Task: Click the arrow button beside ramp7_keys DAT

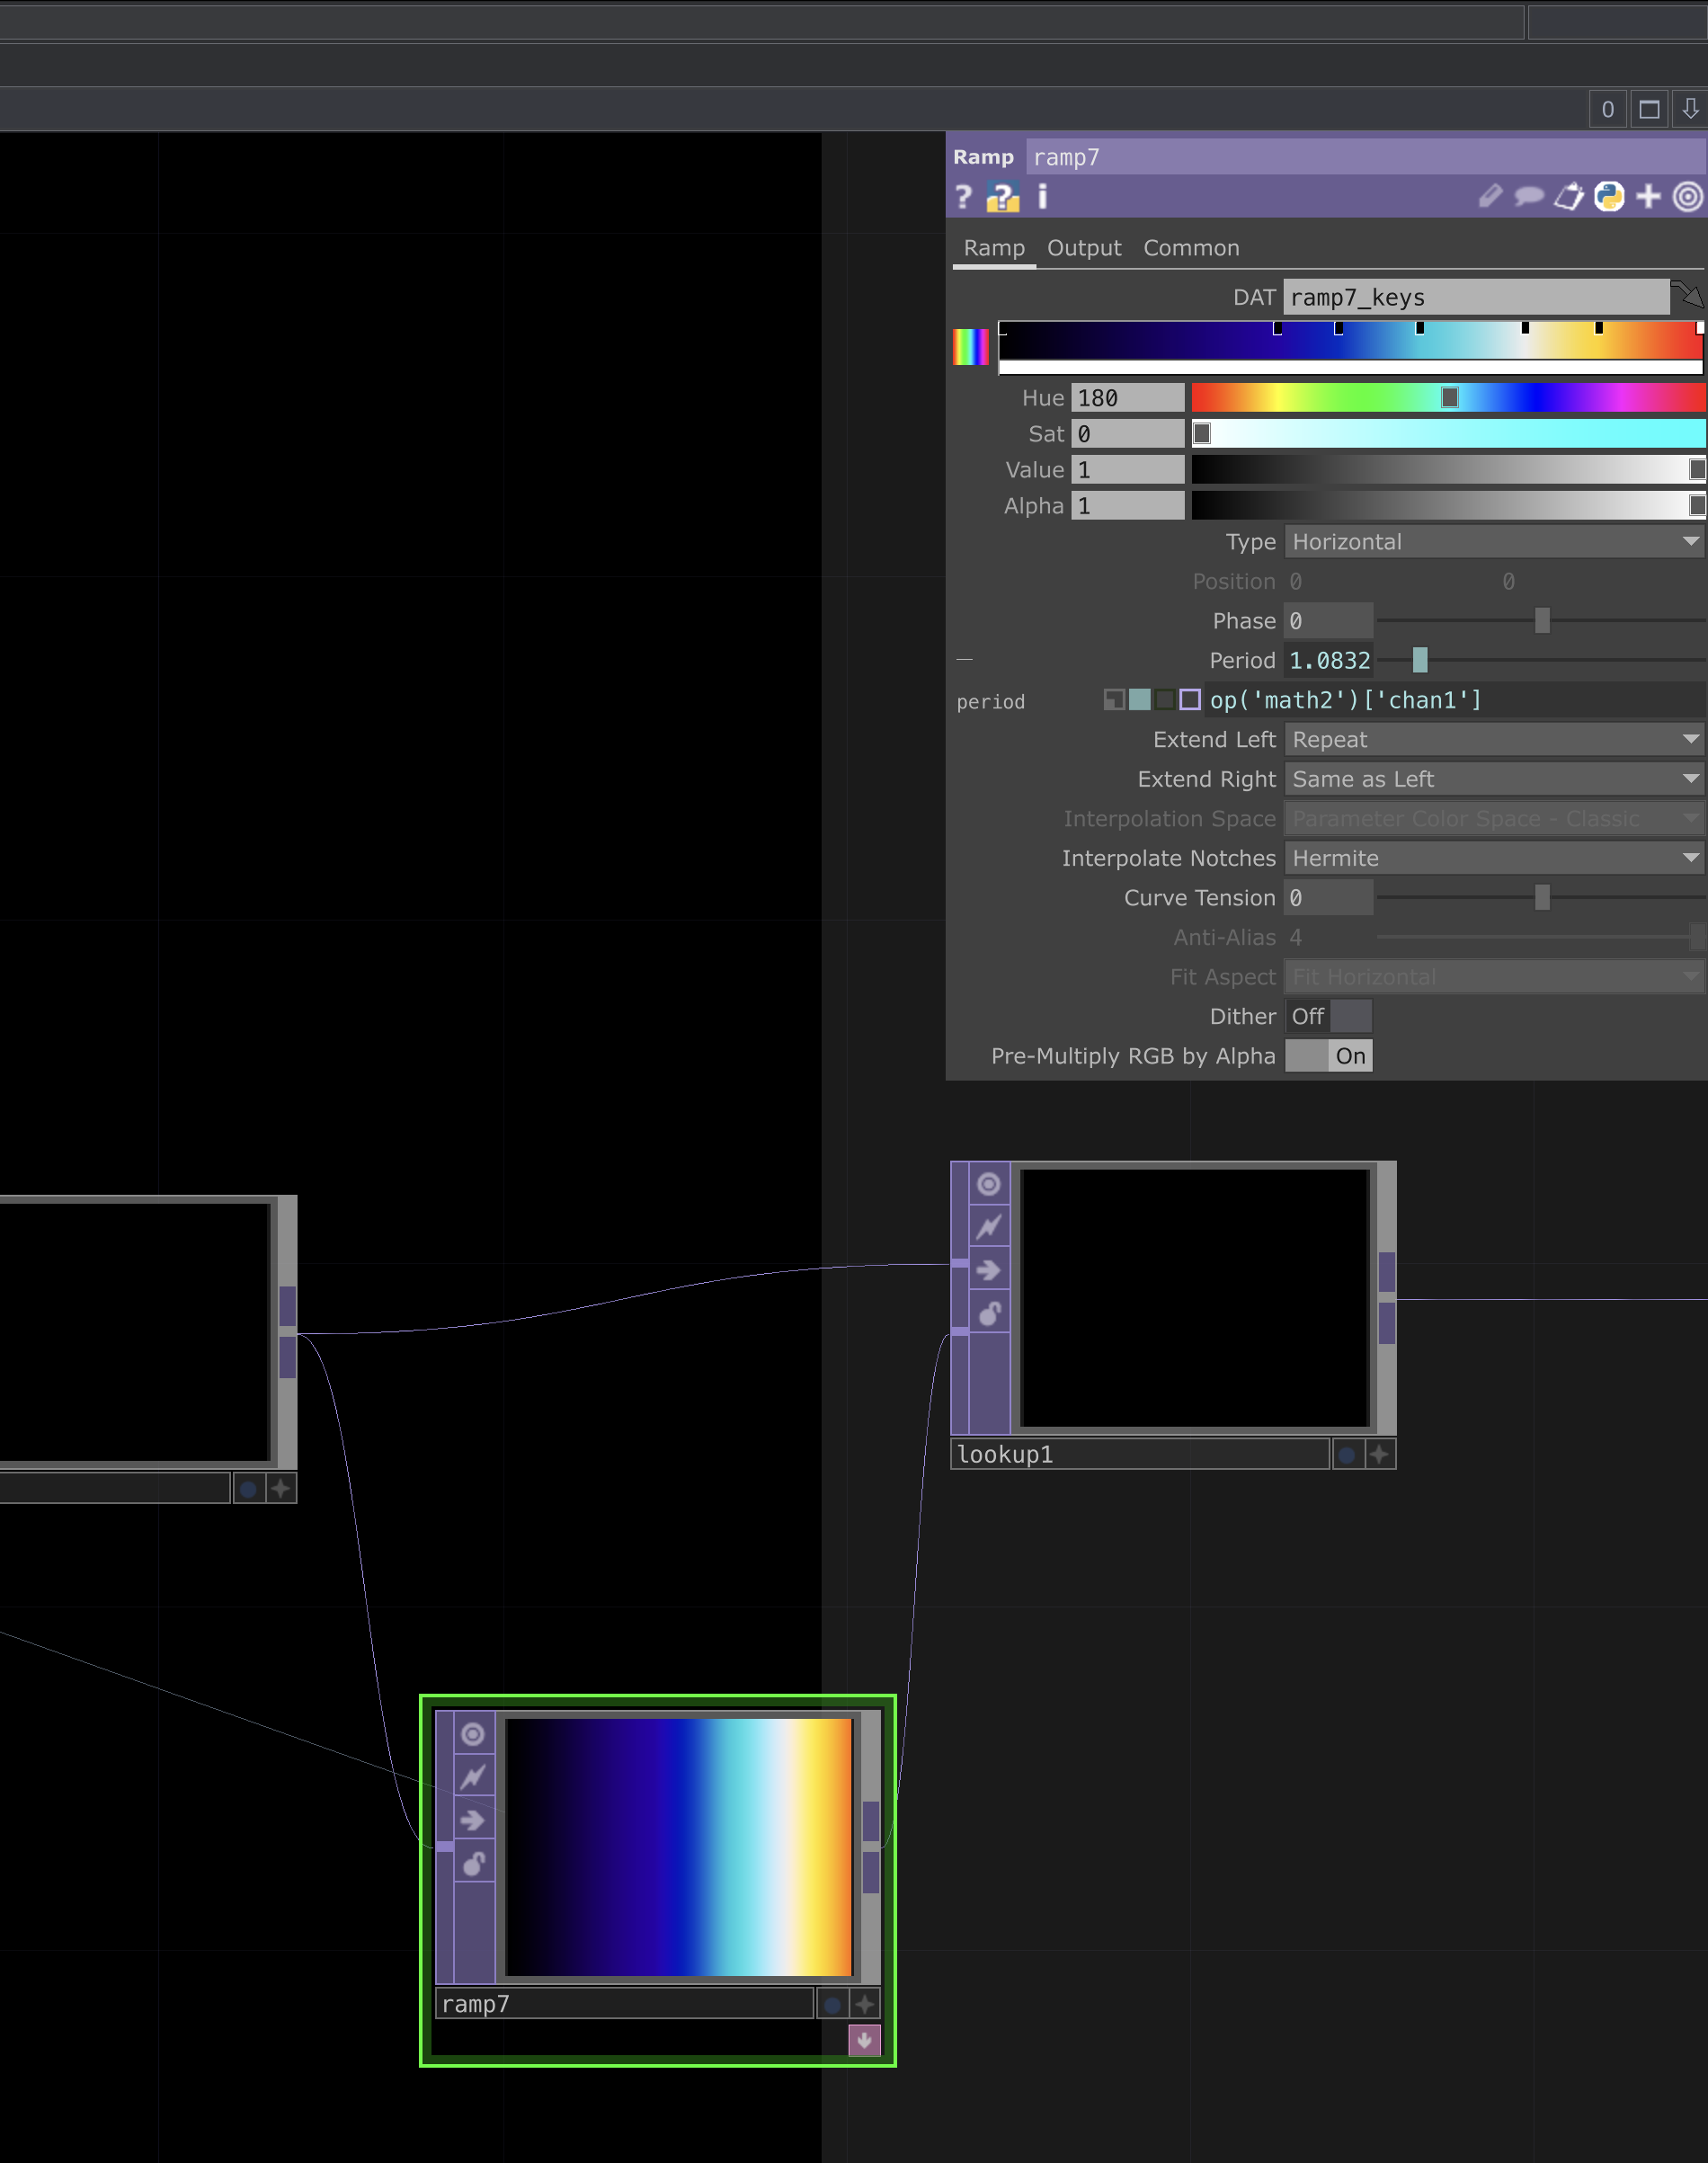Action: coord(1687,296)
